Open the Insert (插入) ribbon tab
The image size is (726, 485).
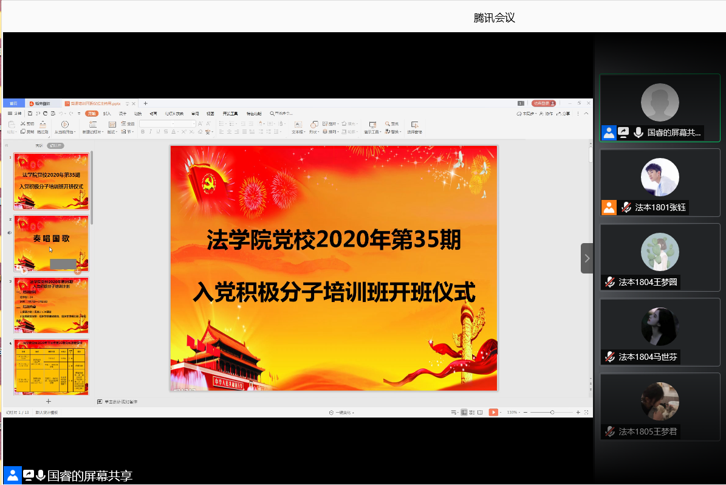(x=107, y=114)
